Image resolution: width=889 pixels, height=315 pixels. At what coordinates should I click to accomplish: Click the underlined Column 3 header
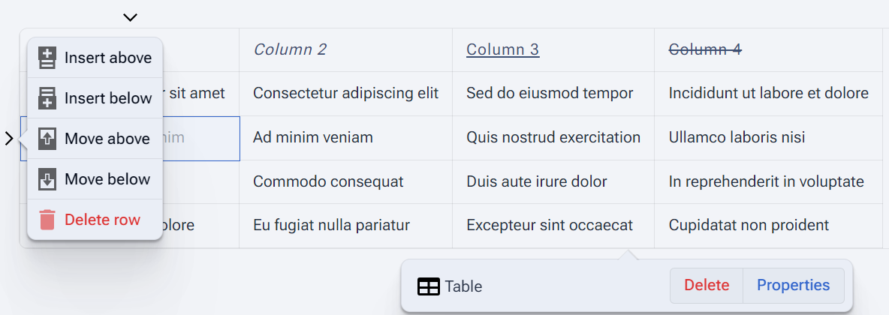(x=502, y=49)
